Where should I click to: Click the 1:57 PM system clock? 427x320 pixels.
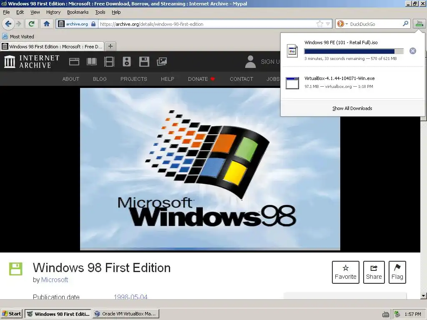point(413,314)
